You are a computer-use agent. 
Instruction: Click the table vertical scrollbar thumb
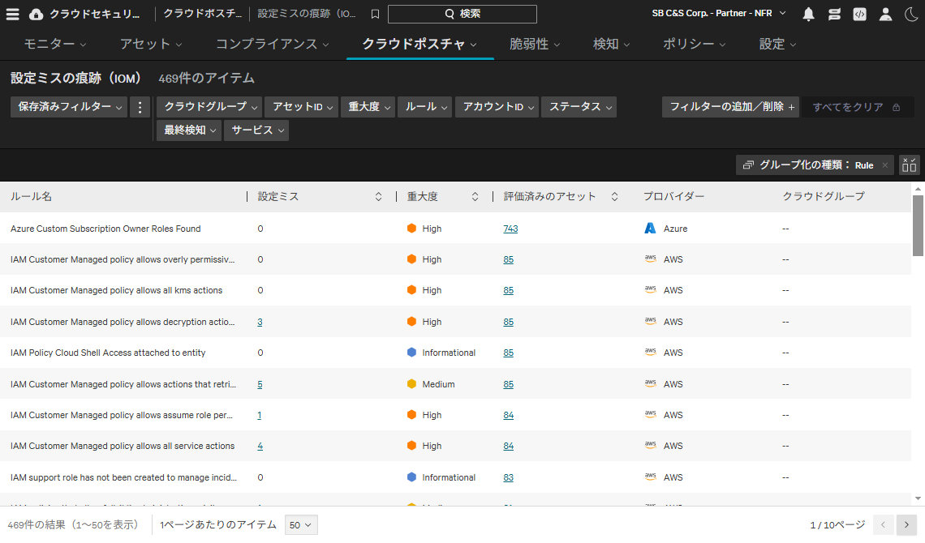pos(918,225)
